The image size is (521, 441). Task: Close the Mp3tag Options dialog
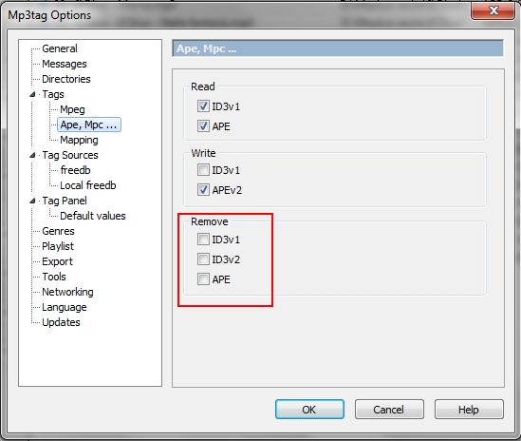point(493,10)
